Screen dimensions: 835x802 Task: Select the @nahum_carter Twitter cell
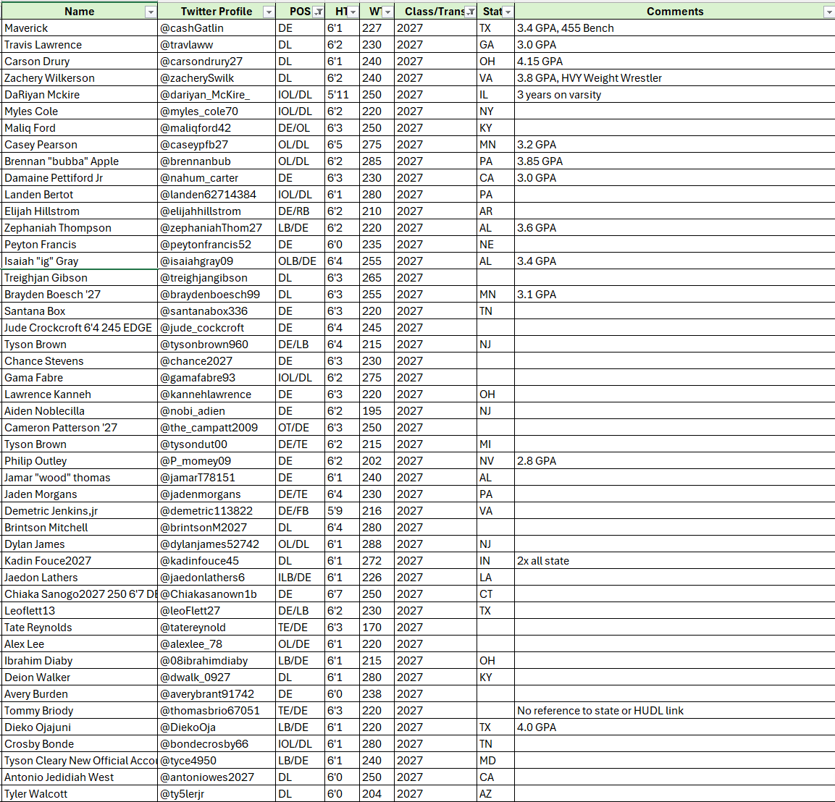tap(217, 178)
